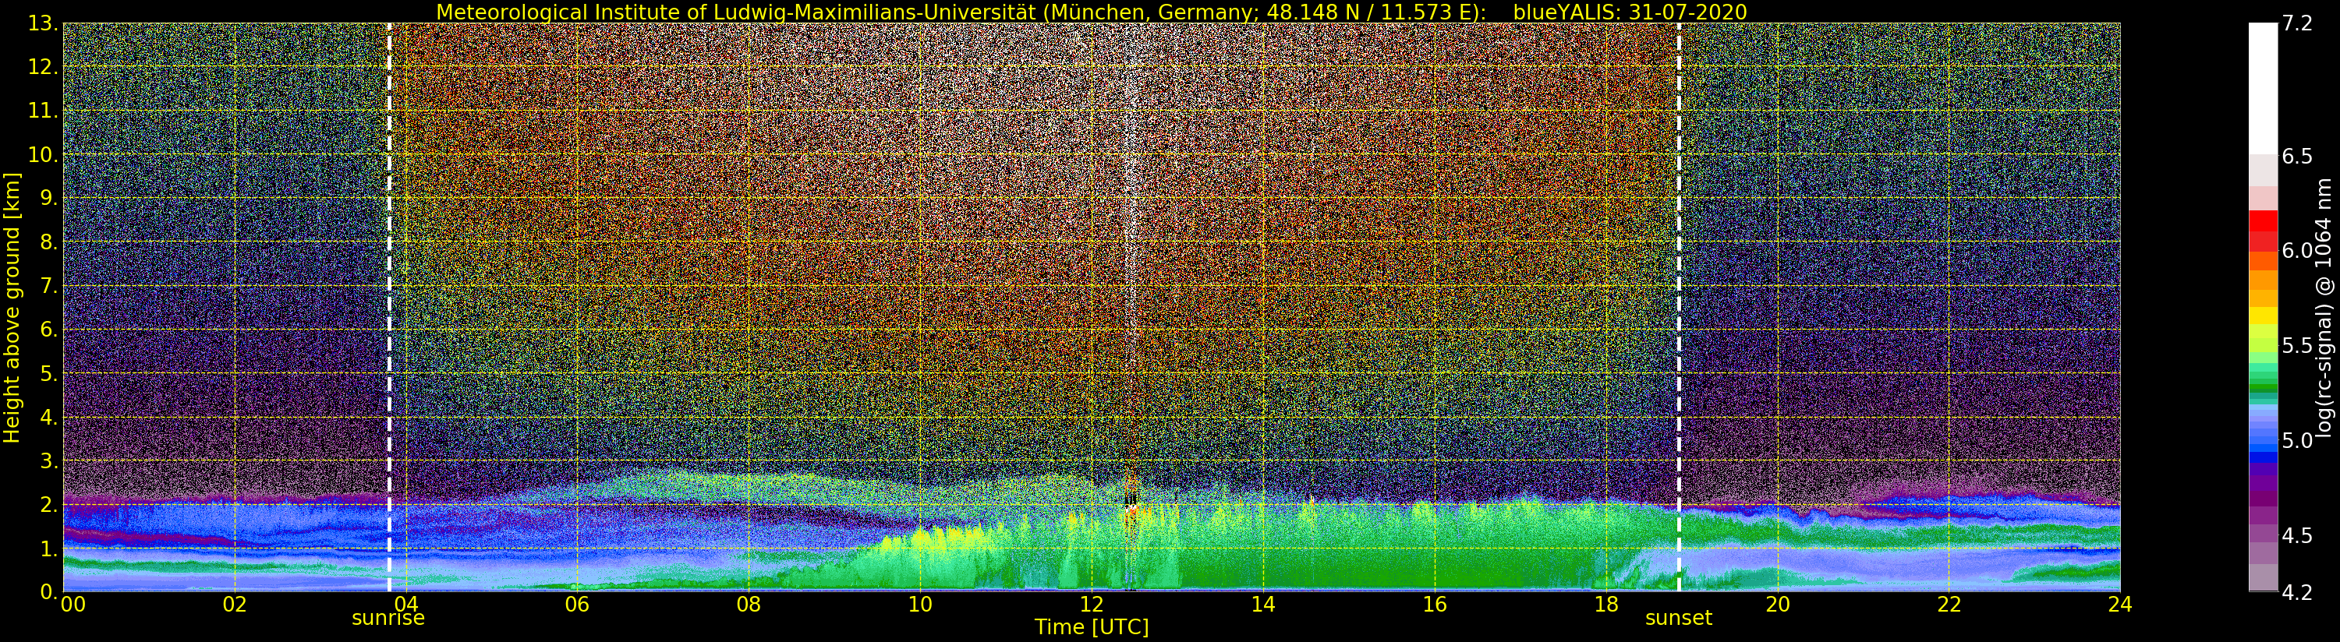Screen dimensions: 2340x642
Task: Click the "02" time axis tick label
Action: pos(235,604)
